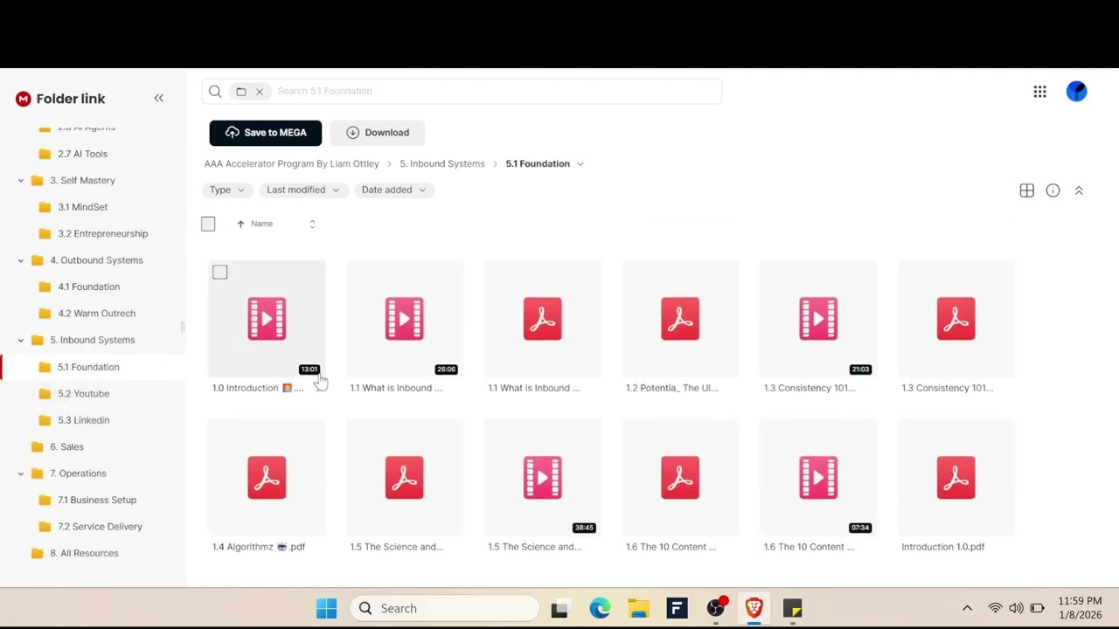Screen dimensions: 1119x629
Task: Collapse the 7. Operations folder
Action: (21, 473)
